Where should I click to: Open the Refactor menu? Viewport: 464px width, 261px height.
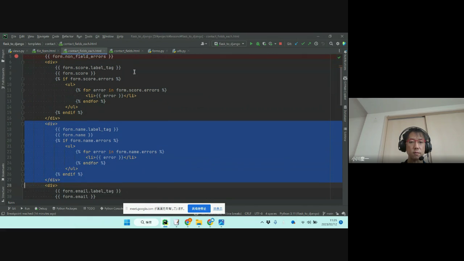(x=67, y=37)
